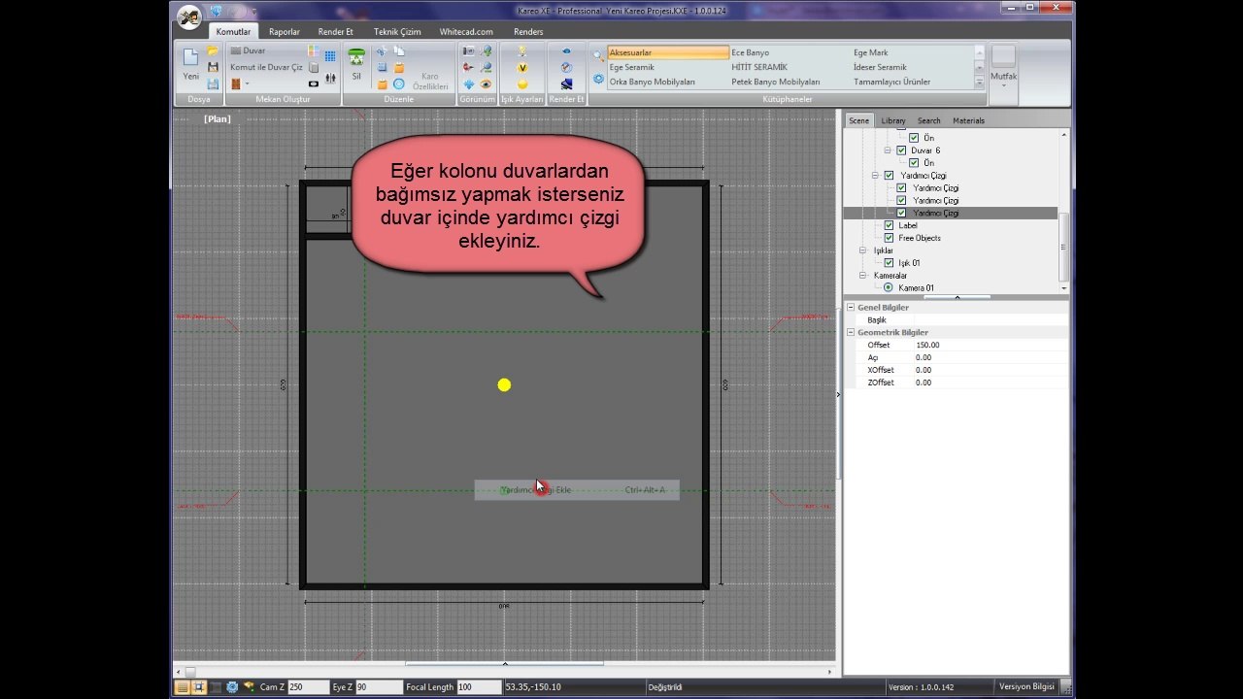
Task: Uncheck the Label checkbox in scene tree
Action: (889, 225)
